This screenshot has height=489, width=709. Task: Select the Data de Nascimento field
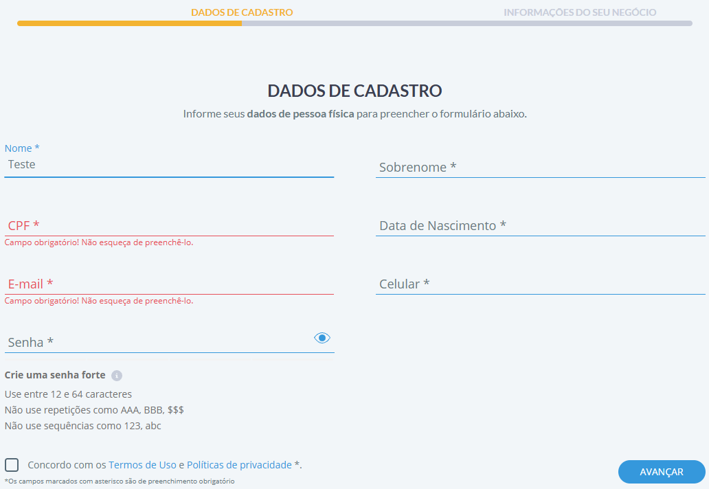[x=540, y=226]
